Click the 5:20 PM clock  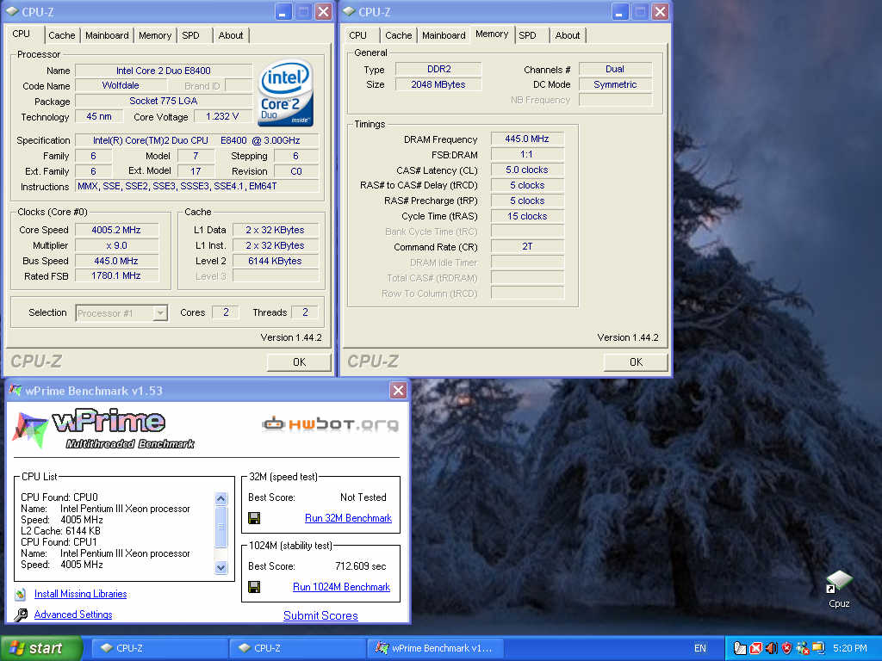click(850, 648)
